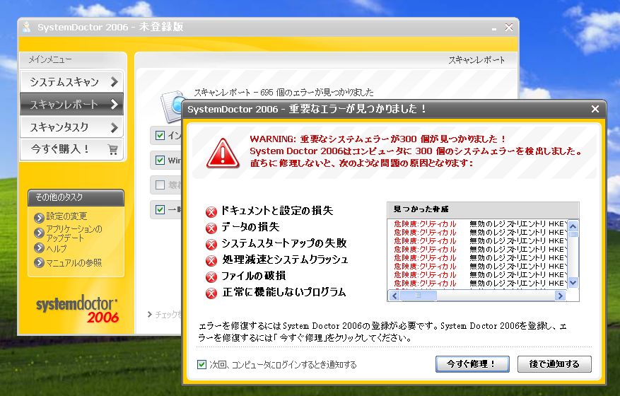Open システムスキャン from the main menu
This screenshot has height=396, width=620.
(71, 82)
